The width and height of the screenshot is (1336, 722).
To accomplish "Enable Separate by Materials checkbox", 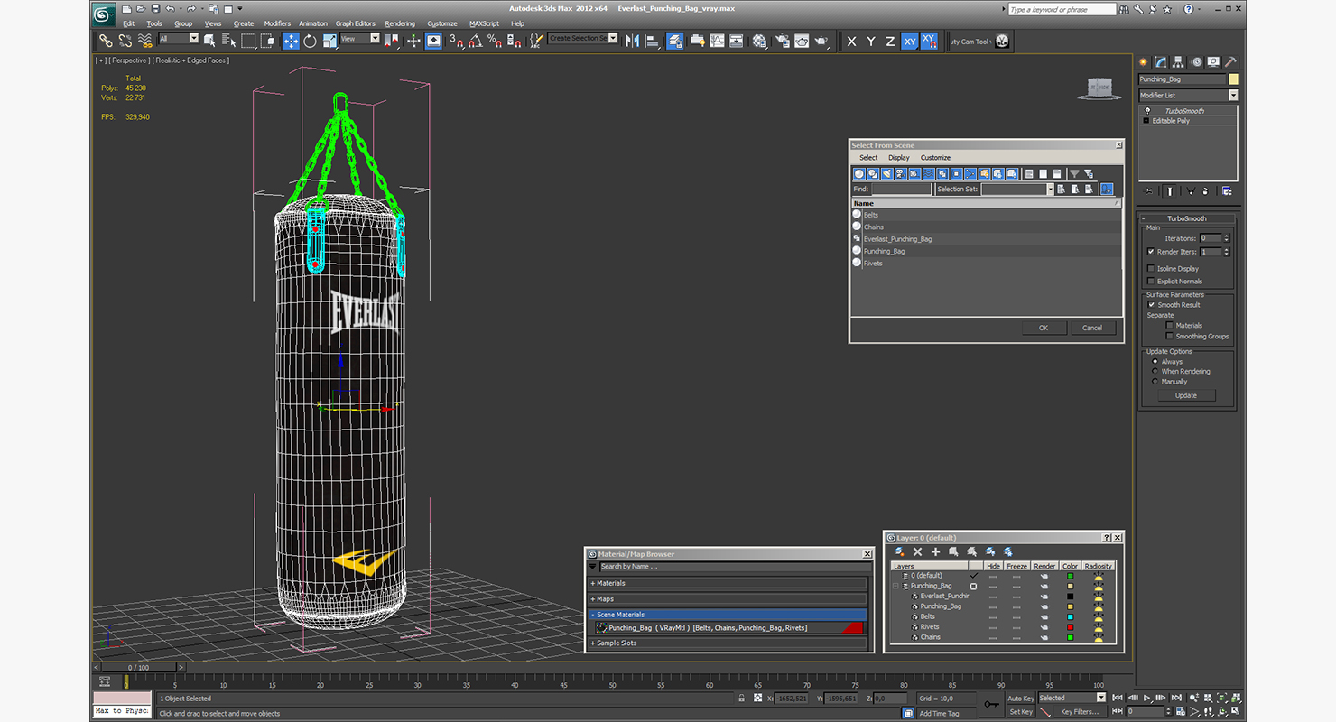I will (x=1169, y=325).
